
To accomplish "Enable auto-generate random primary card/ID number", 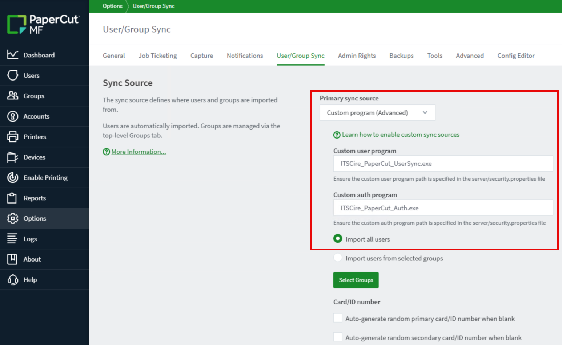I will pos(338,318).
